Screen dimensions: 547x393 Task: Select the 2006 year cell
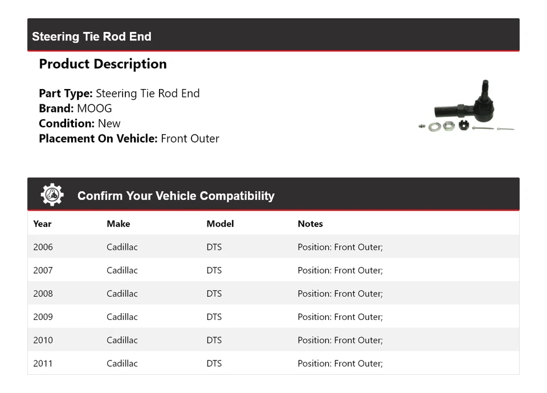(x=43, y=247)
